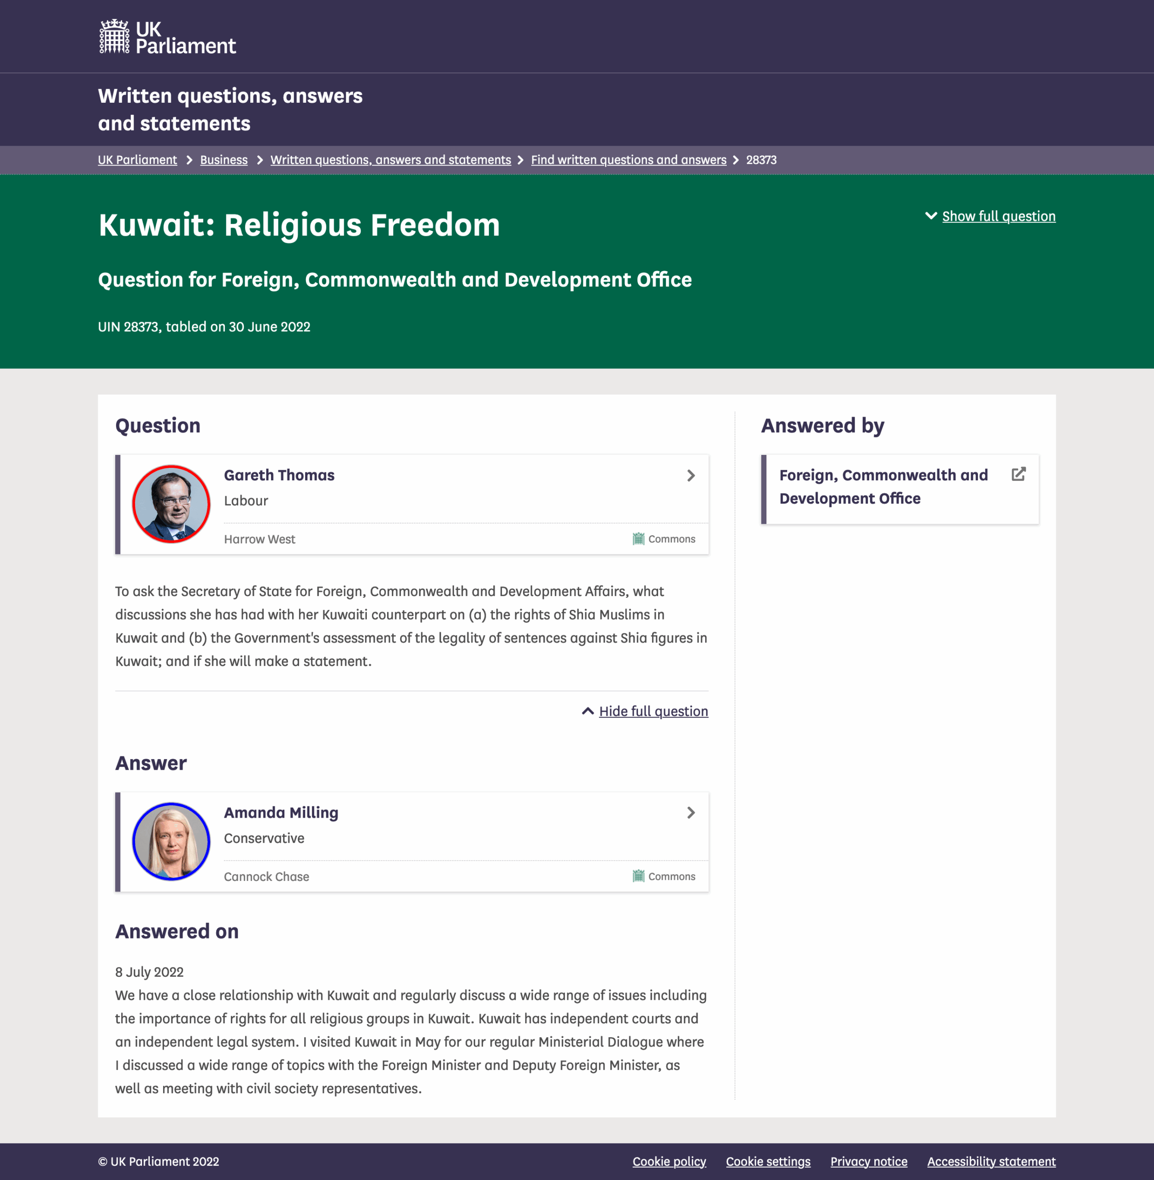Image resolution: width=1154 pixels, height=1180 pixels.
Task: Click Gareth Thomas profile photo
Action: tap(171, 504)
